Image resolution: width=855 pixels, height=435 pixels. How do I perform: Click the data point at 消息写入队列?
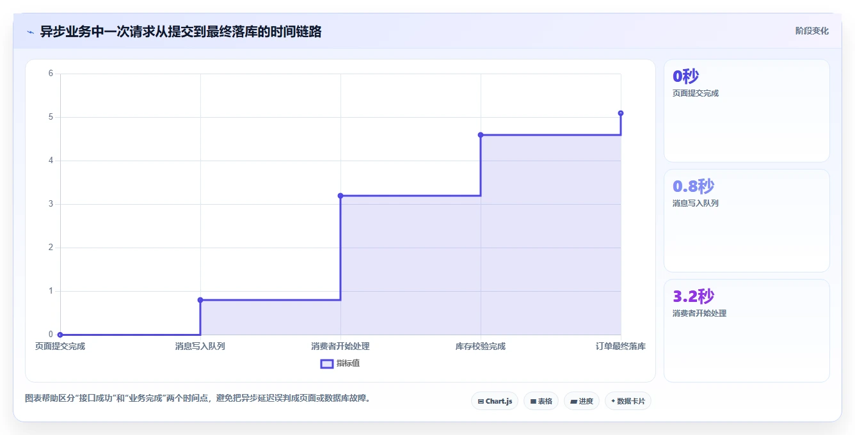[x=200, y=300]
